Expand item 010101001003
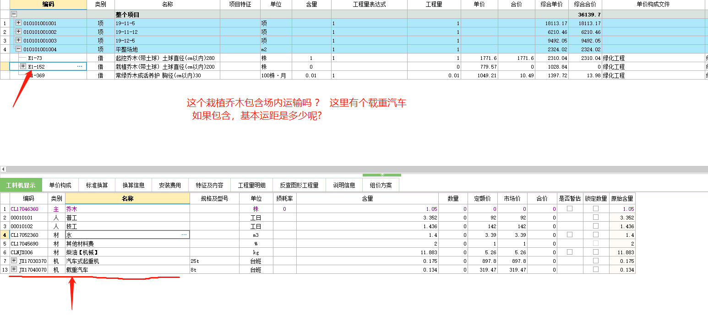 [x=18, y=40]
